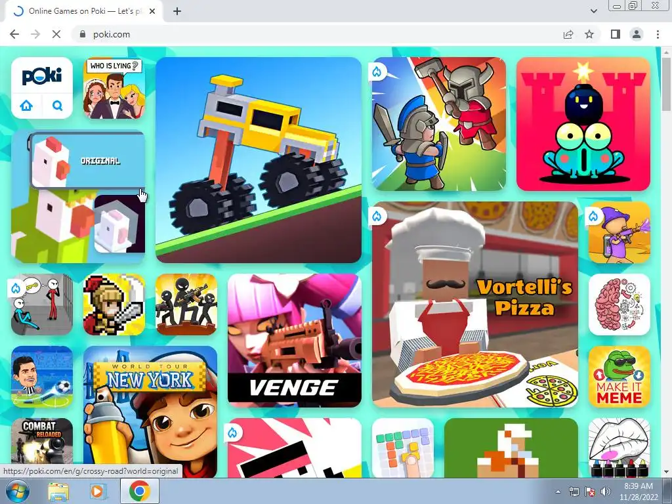Click the Chrome taskbar icon

[x=140, y=492]
